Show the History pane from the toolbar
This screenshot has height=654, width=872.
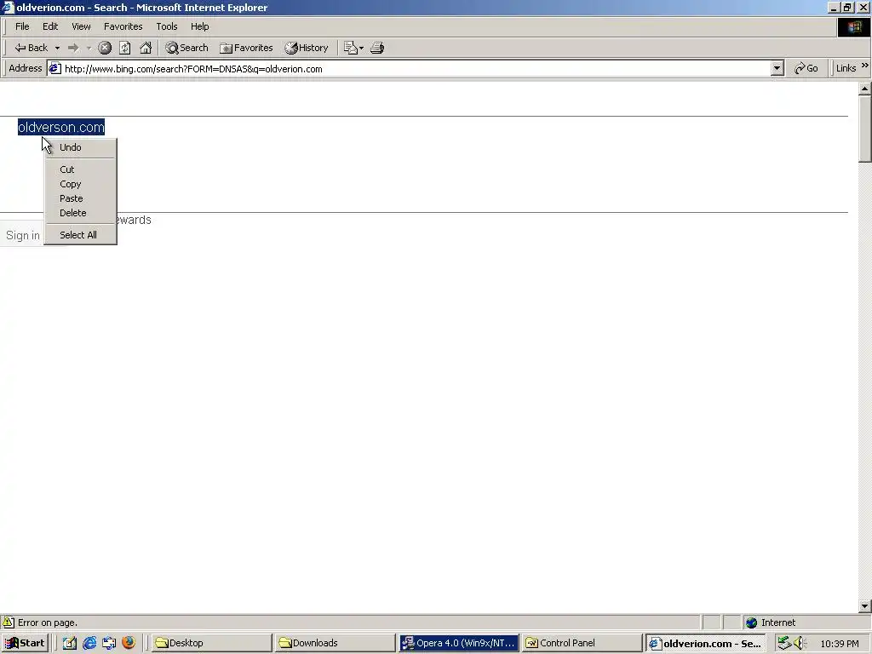coord(307,48)
